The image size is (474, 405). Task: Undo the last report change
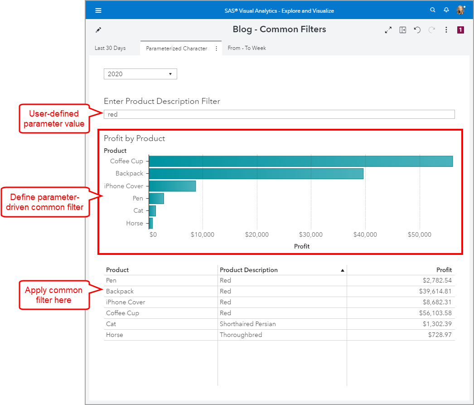click(417, 29)
